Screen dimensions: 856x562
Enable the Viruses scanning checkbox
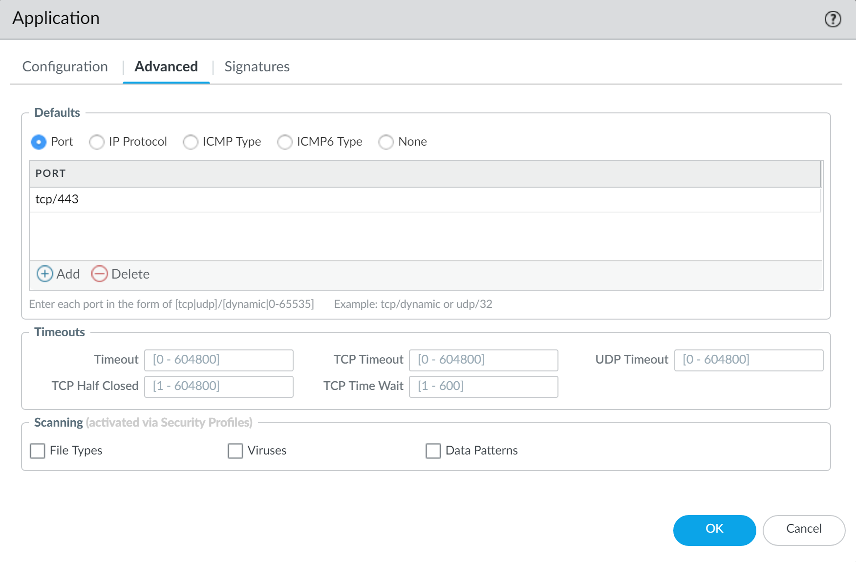[x=235, y=451]
